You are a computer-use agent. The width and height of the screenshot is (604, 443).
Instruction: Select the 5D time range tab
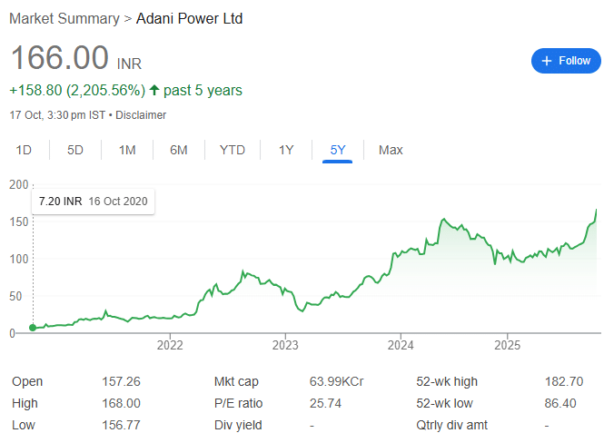(x=75, y=150)
